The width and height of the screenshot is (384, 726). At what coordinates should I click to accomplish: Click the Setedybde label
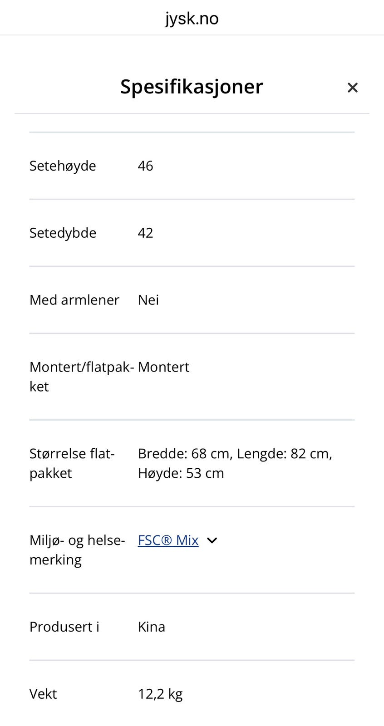[x=63, y=233]
